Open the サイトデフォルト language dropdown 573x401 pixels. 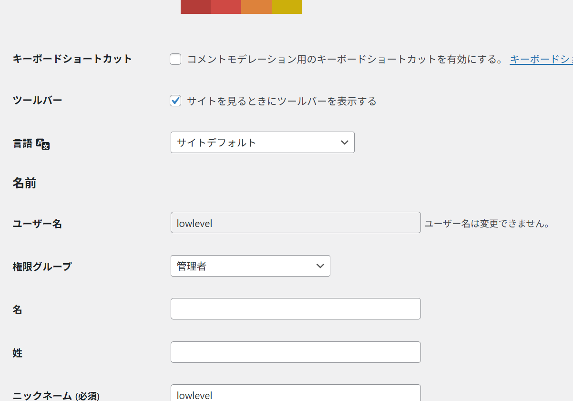pyautogui.click(x=262, y=143)
